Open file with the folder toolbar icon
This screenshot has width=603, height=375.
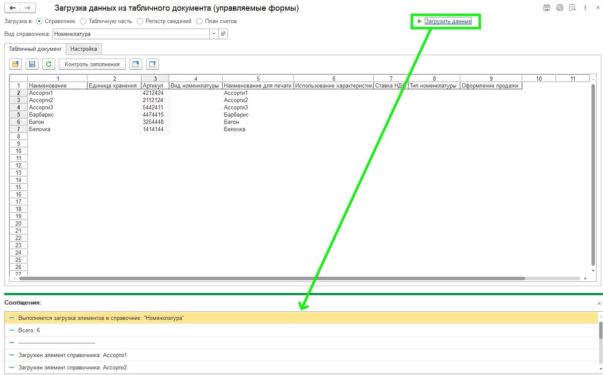tap(16, 64)
